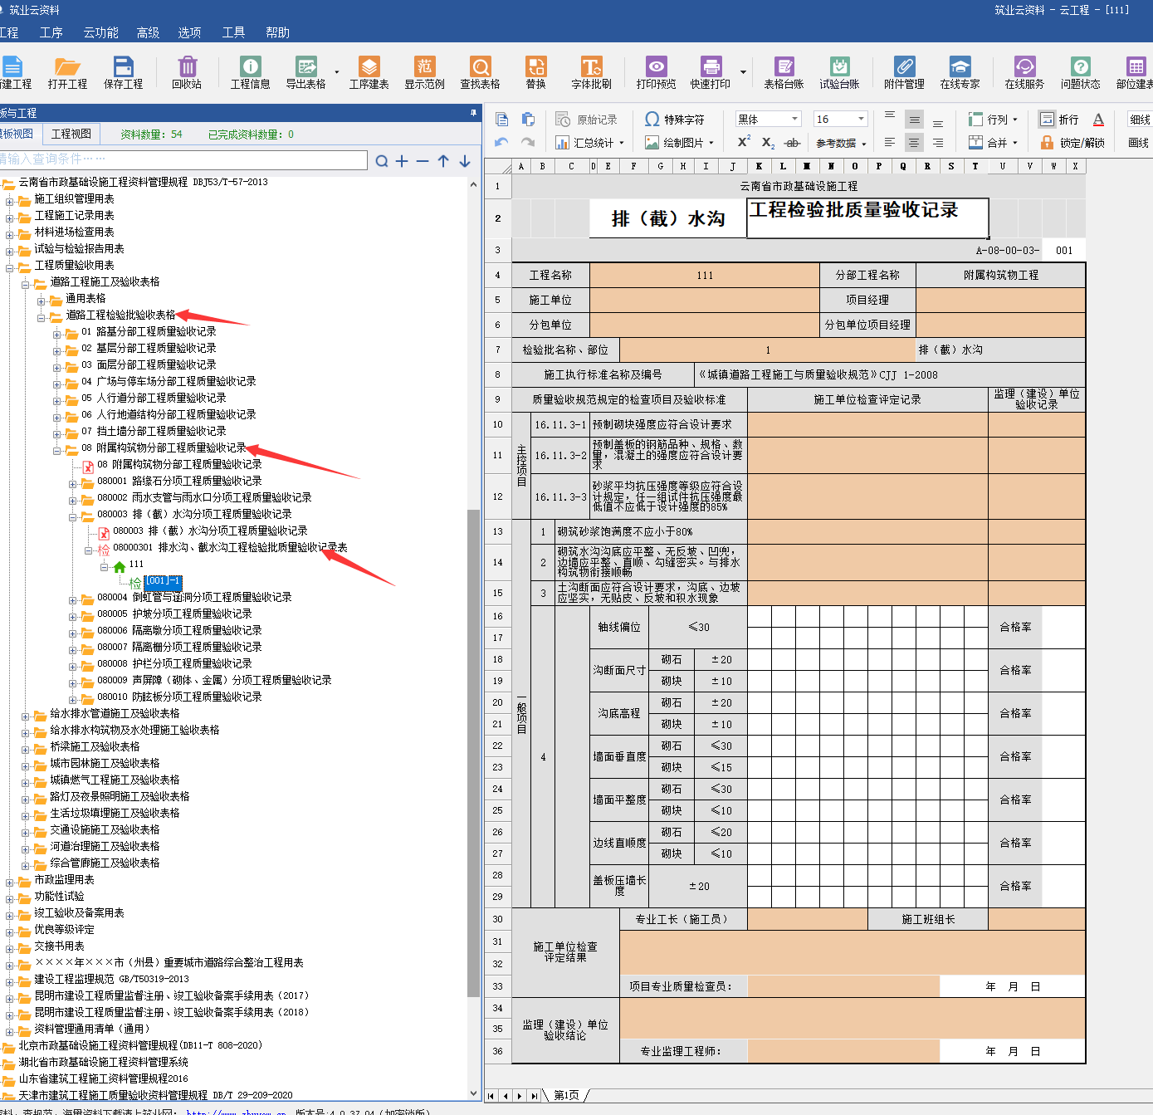The image size is (1153, 1115).
Task: Click the font color A button
Action: click(x=1098, y=120)
